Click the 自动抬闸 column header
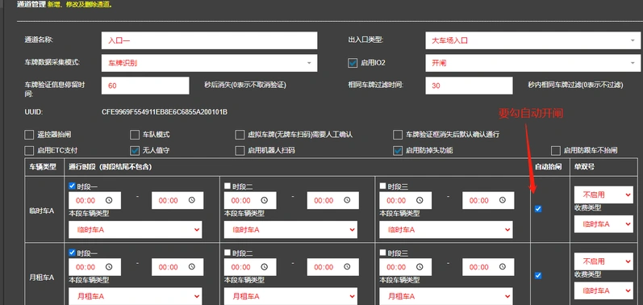The image size is (643, 305). tap(549, 167)
